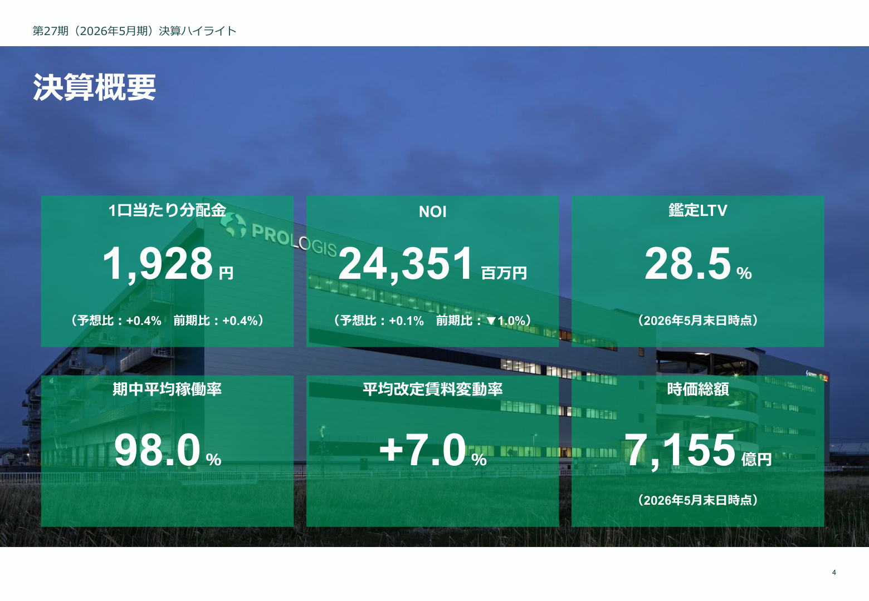Select the 決算概要 slide title
Viewport: 869px width, 601px height.
pyautogui.click(x=95, y=87)
